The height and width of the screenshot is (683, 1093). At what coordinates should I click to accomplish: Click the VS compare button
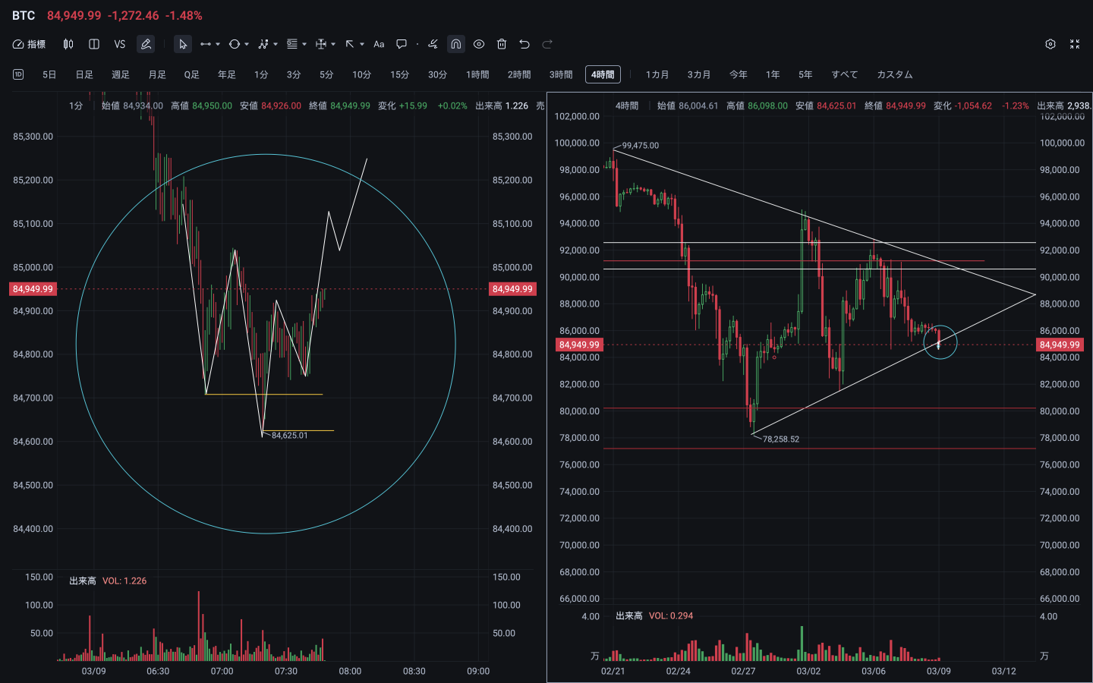pos(120,44)
